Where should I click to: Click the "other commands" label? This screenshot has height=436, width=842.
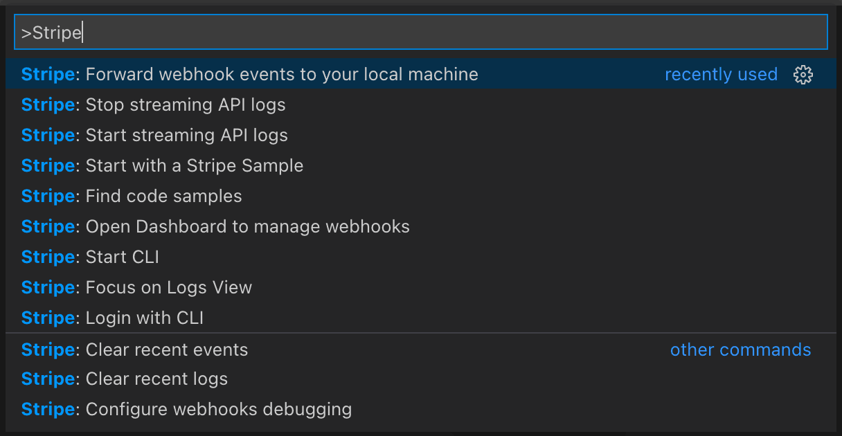point(740,349)
